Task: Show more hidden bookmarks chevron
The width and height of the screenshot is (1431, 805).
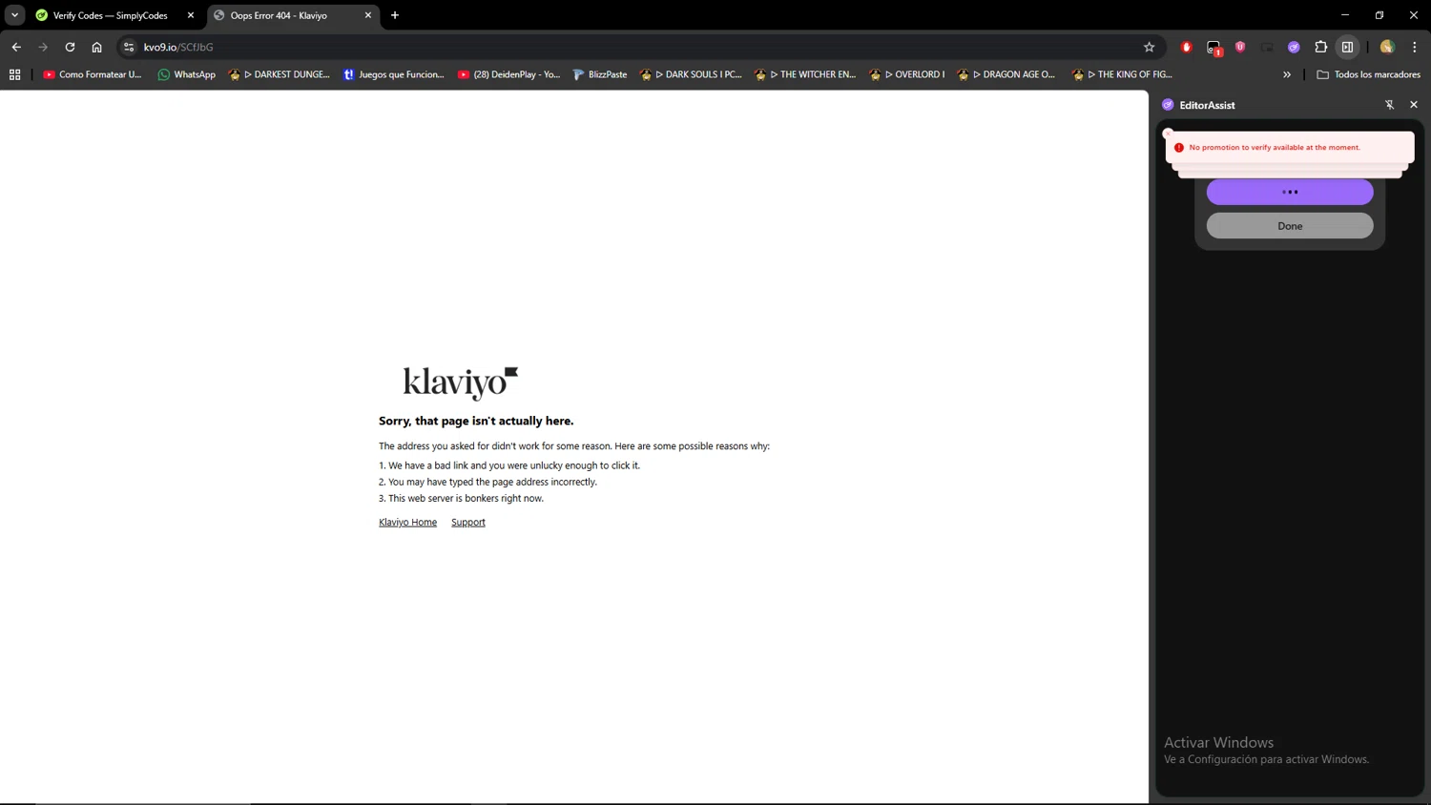Action: pos(1287,74)
